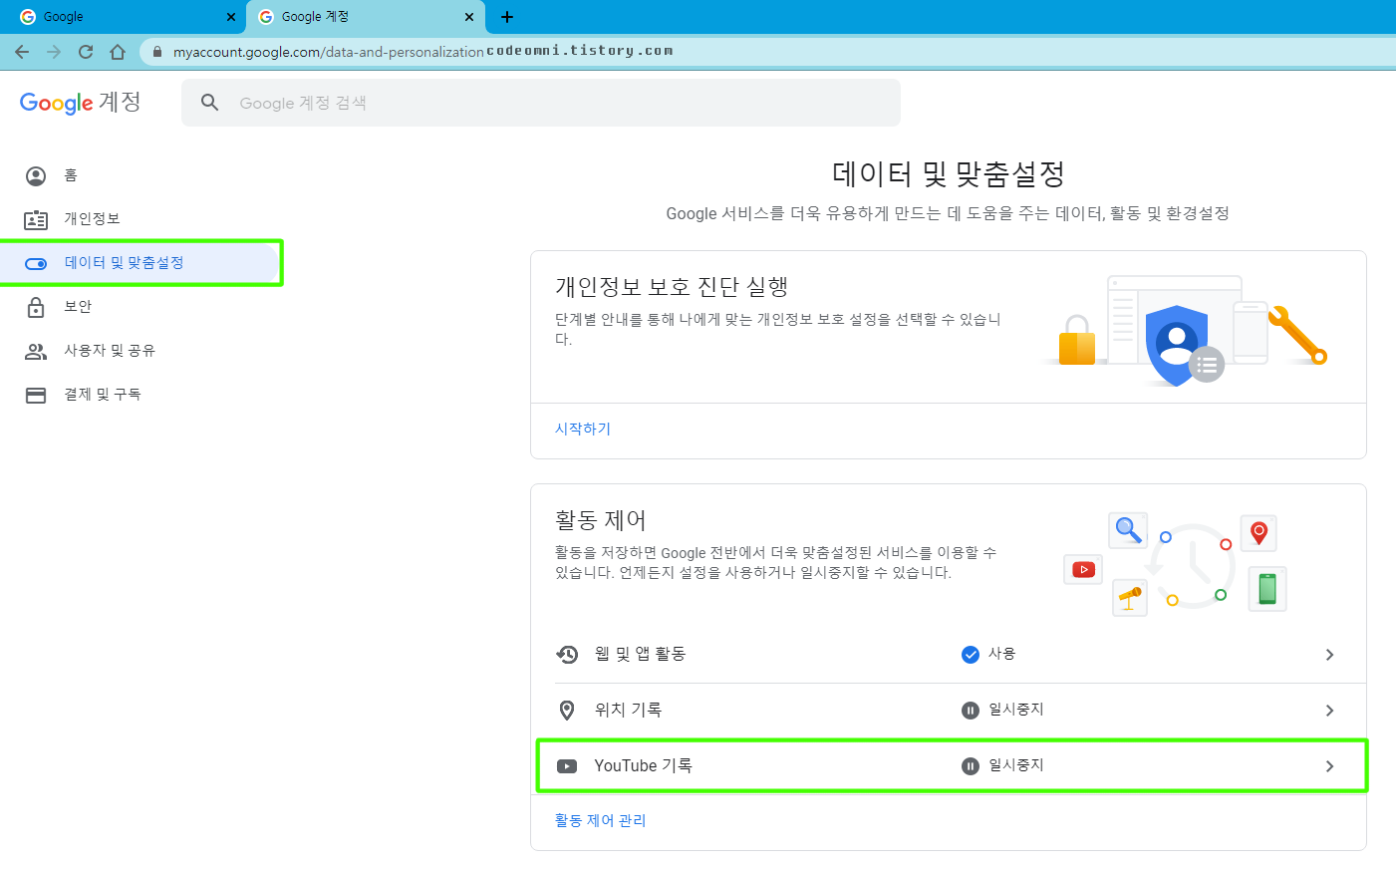
Task: Select '데이터 및 맞춤설정' in the sidebar
Action: pos(140,263)
